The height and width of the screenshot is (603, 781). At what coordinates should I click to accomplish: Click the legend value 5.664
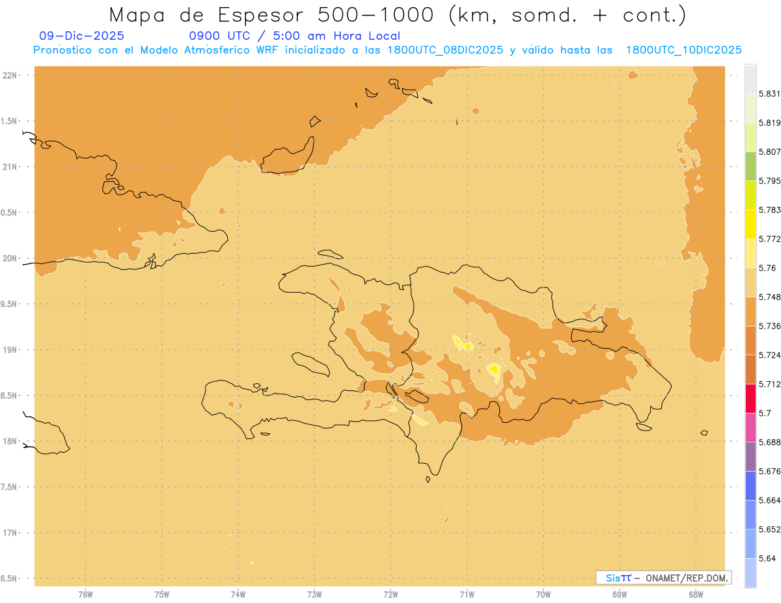pos(770,500)
